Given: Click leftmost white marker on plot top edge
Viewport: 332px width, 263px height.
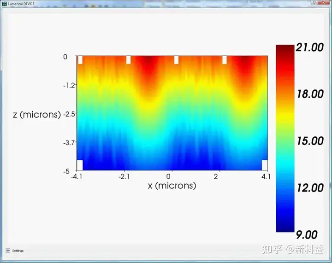Looking at the screenshot, I should point(80,60).
